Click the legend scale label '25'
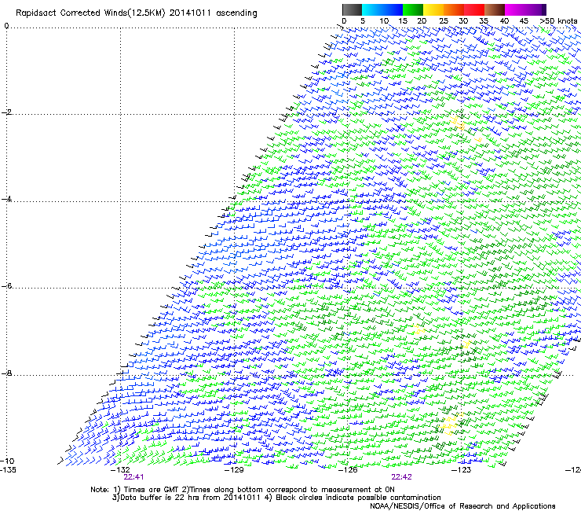Screen dimensions: 581x511 [444, 21]
